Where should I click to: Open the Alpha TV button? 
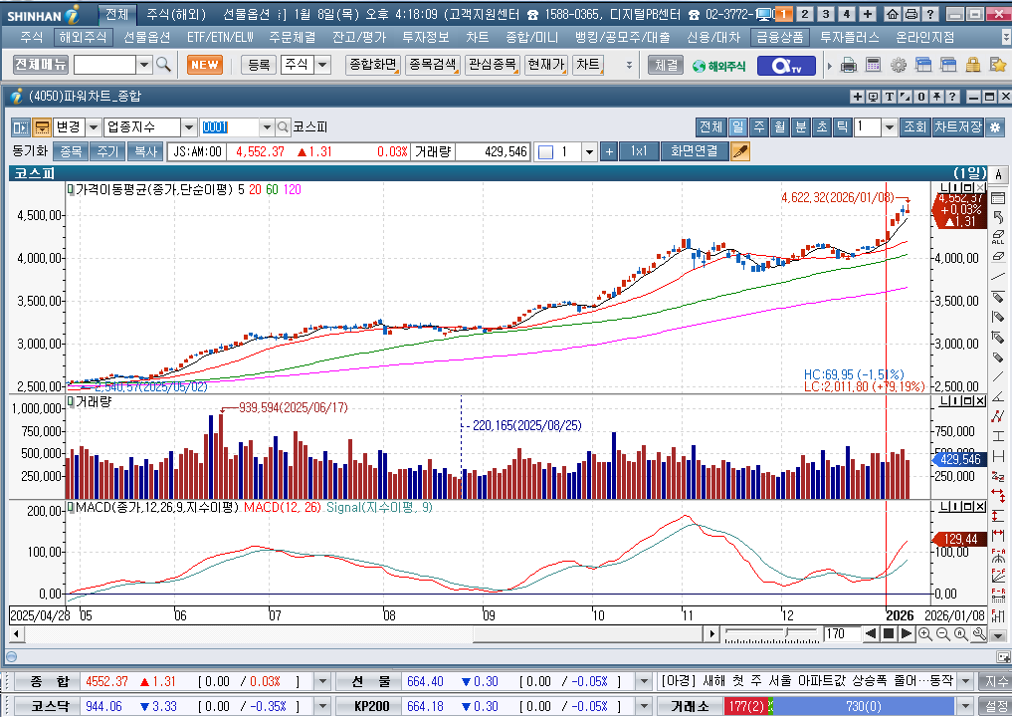tap(786, 66)
